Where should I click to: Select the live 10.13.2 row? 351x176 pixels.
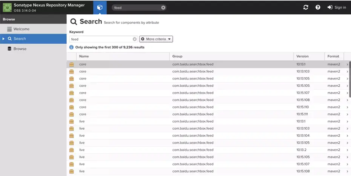(x=189, y=150)
